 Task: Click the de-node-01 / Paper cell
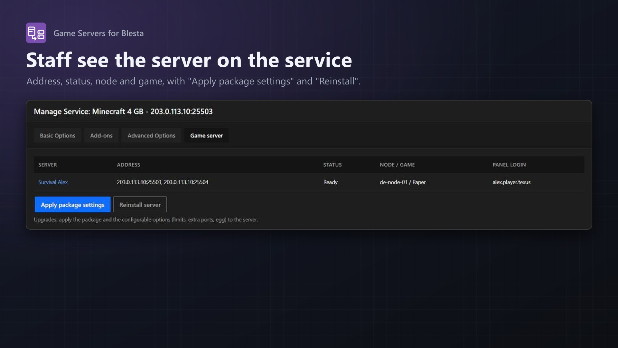(403, 182)
